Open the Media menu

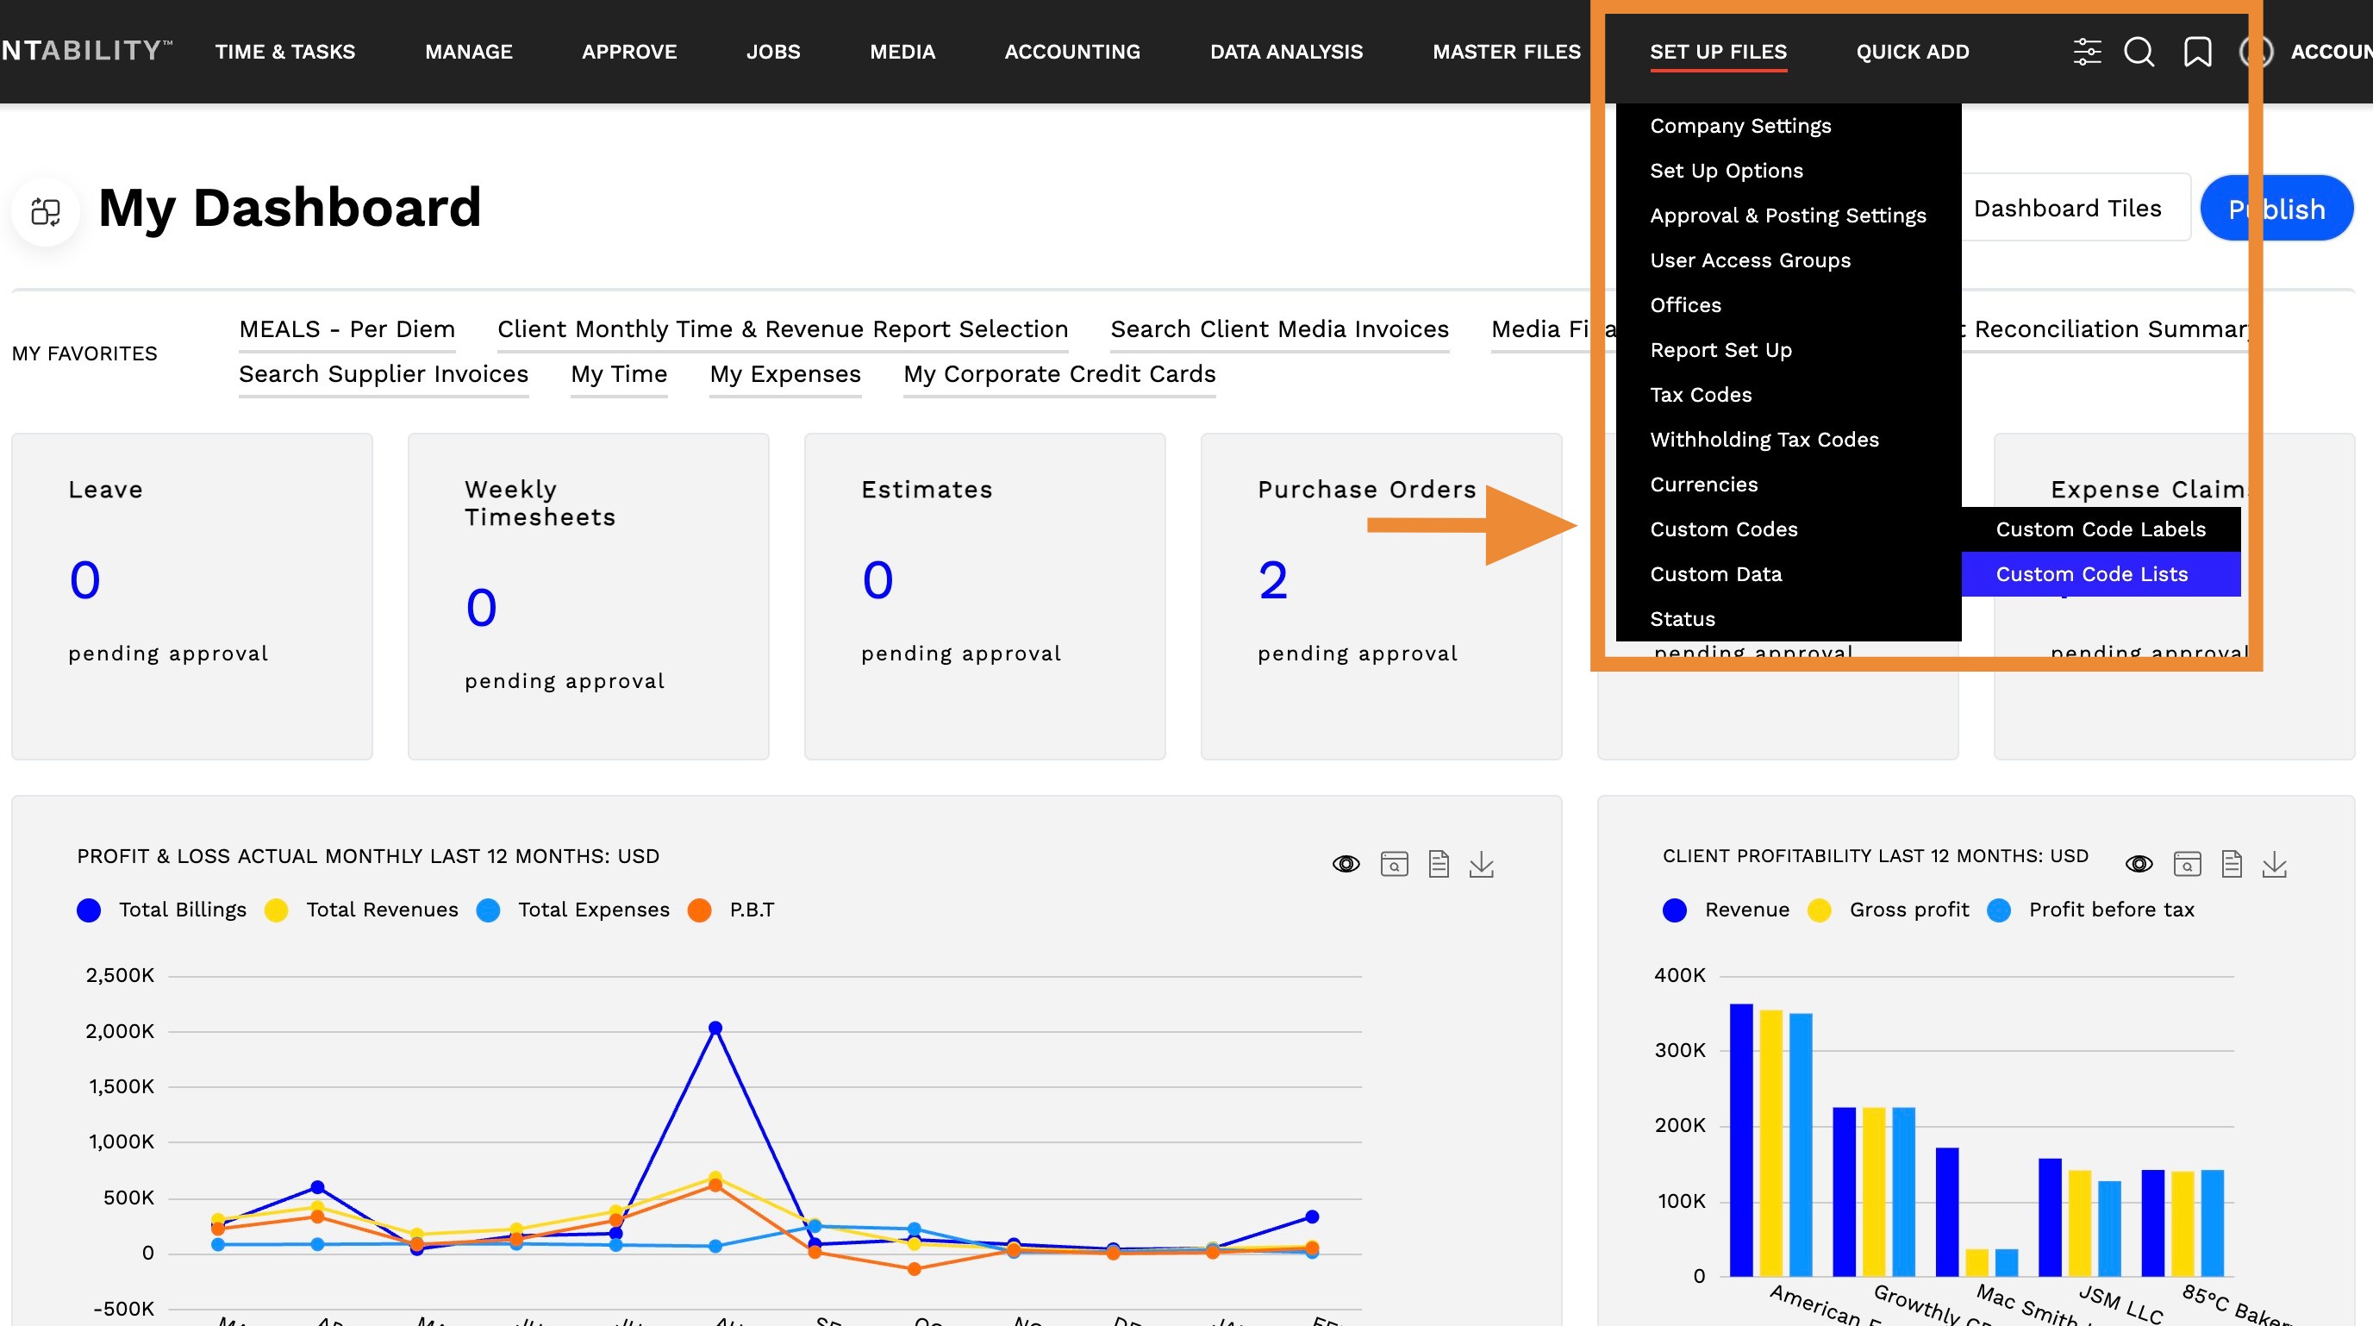(x=902, y=52)
